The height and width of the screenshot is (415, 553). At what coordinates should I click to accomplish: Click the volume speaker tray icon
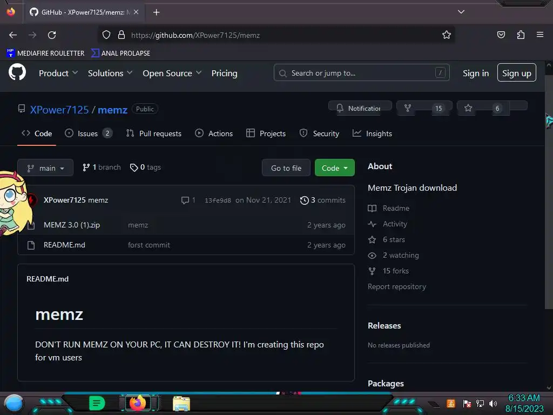pos(493,403)
